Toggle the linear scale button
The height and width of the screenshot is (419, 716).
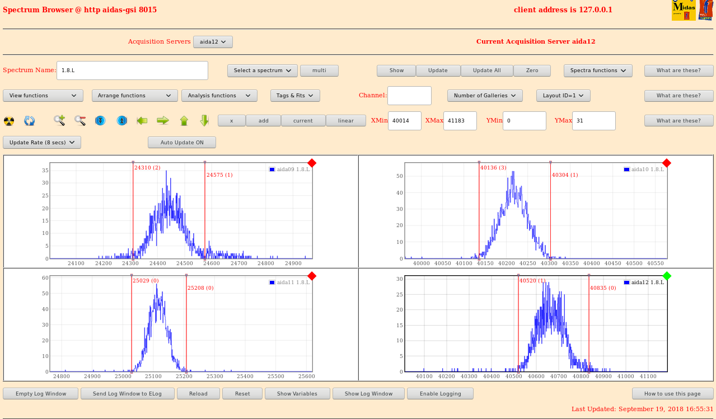coord(346,121)
